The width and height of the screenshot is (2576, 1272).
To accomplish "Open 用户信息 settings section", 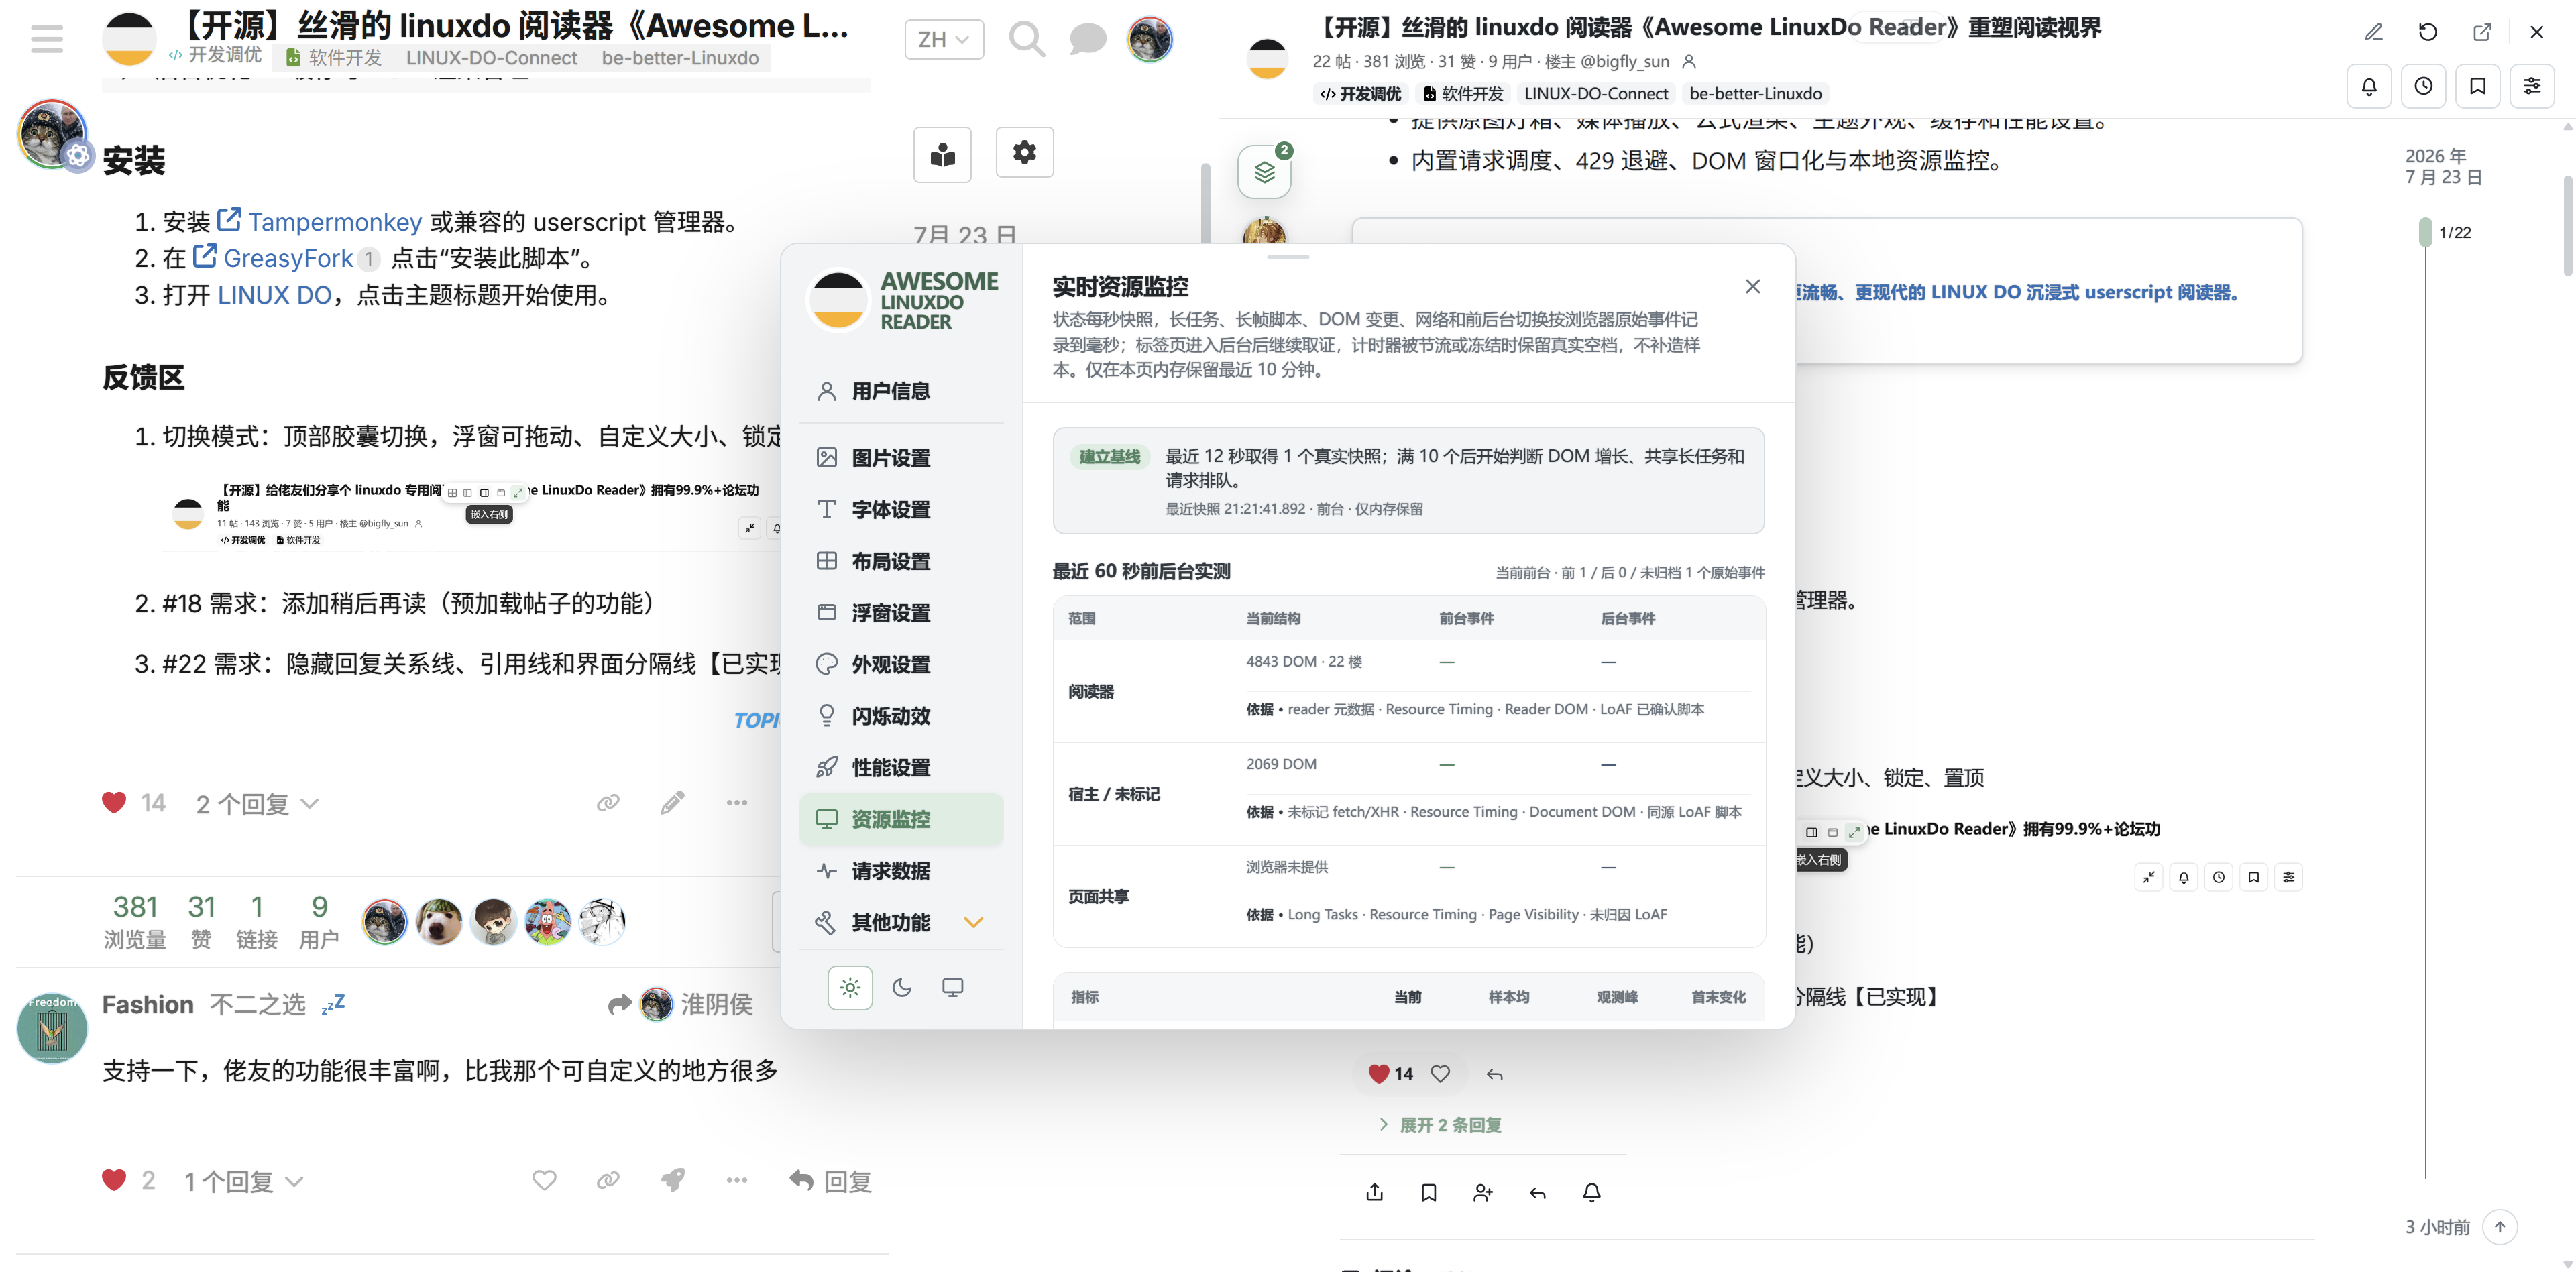I will click(x=901, y=391).
